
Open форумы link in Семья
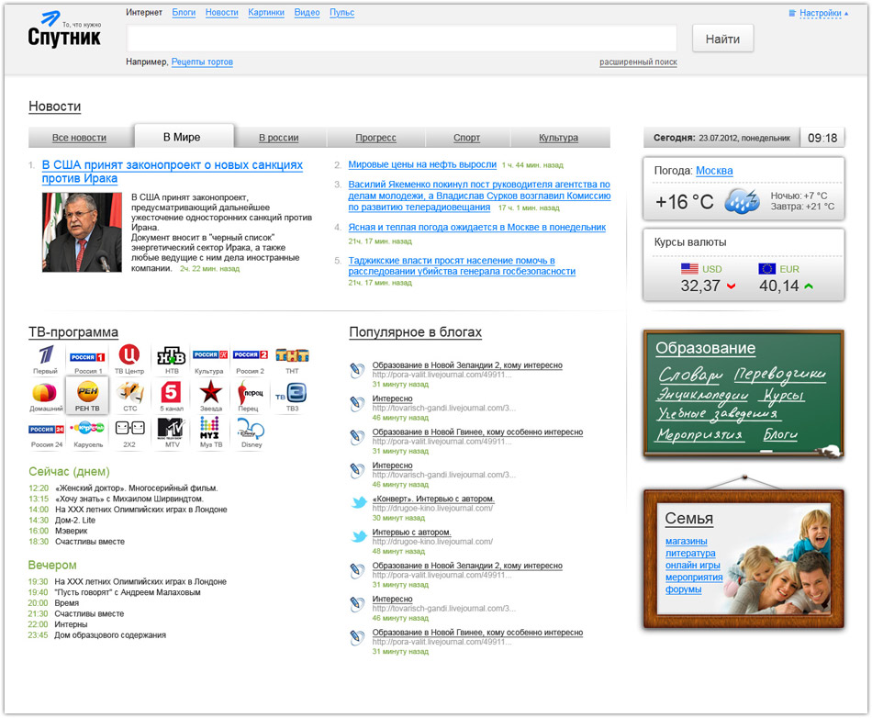pos(684,589)
